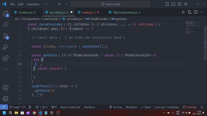
Task: Open the File menu
Action: (x=12, y=4)
